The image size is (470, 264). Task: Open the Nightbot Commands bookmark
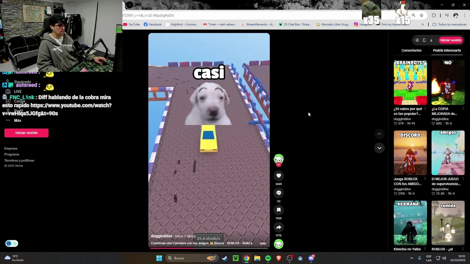point(182,25)
